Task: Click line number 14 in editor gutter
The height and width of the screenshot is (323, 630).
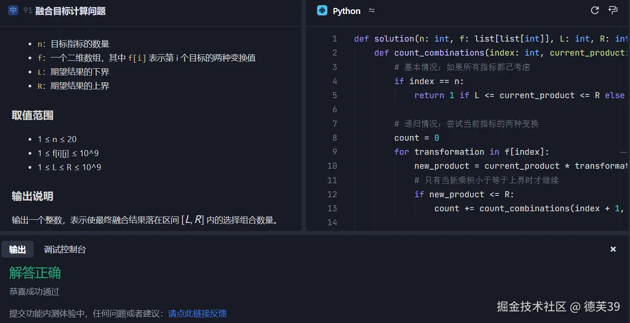Action: [332, 223]
